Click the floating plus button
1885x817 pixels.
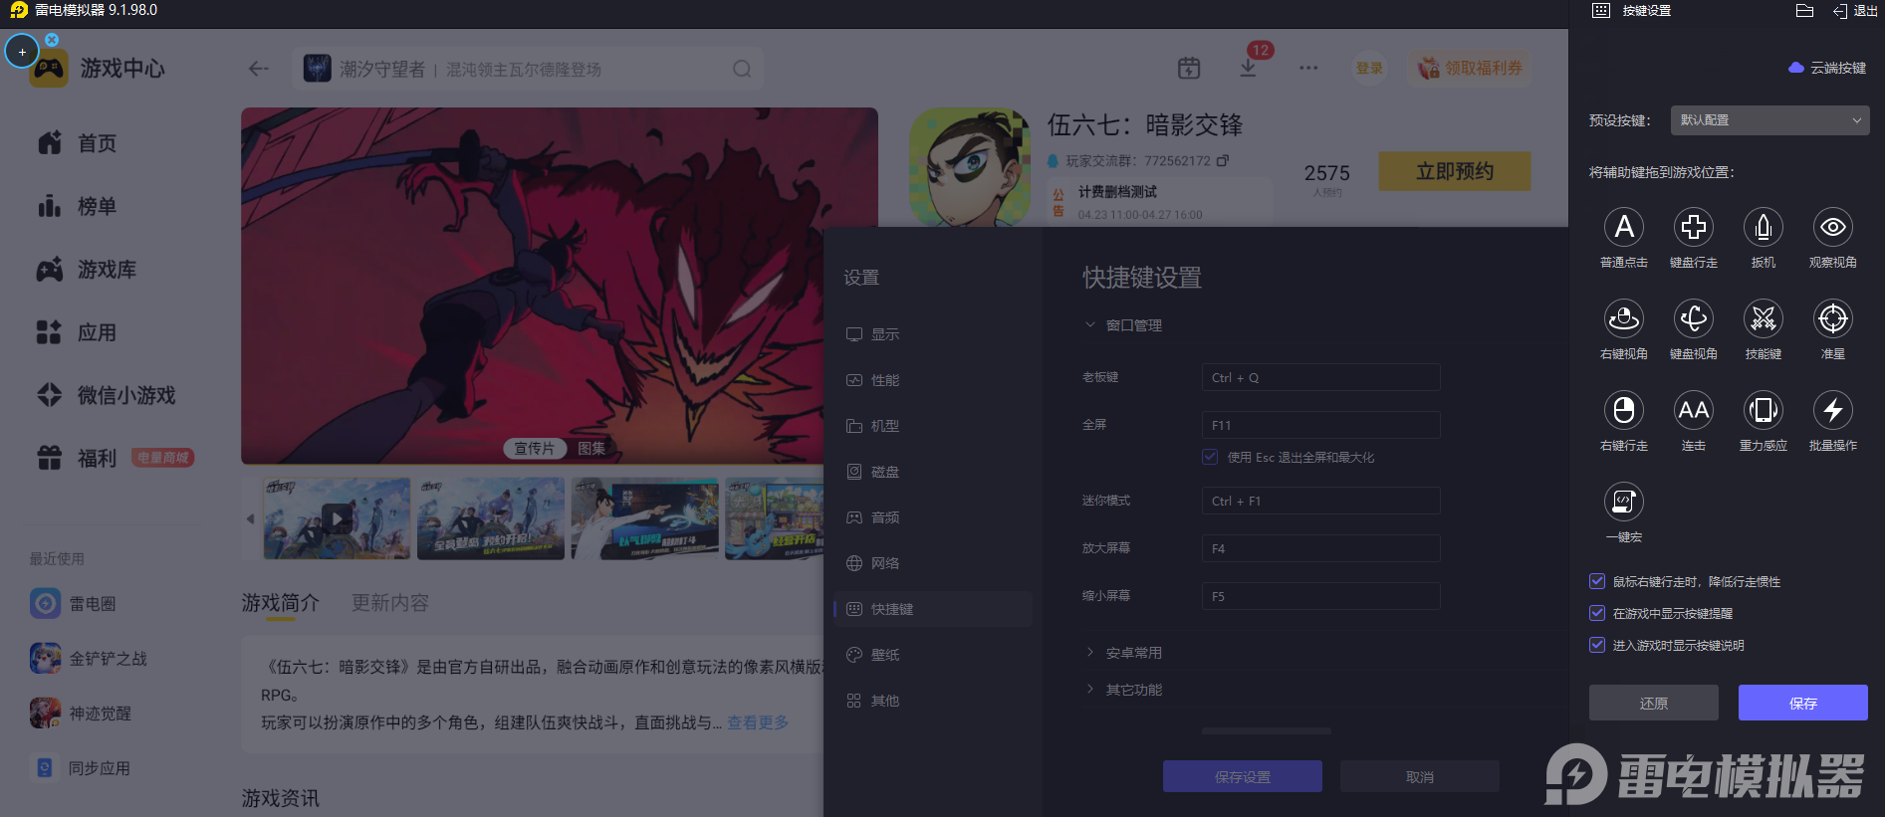point(22,52)
